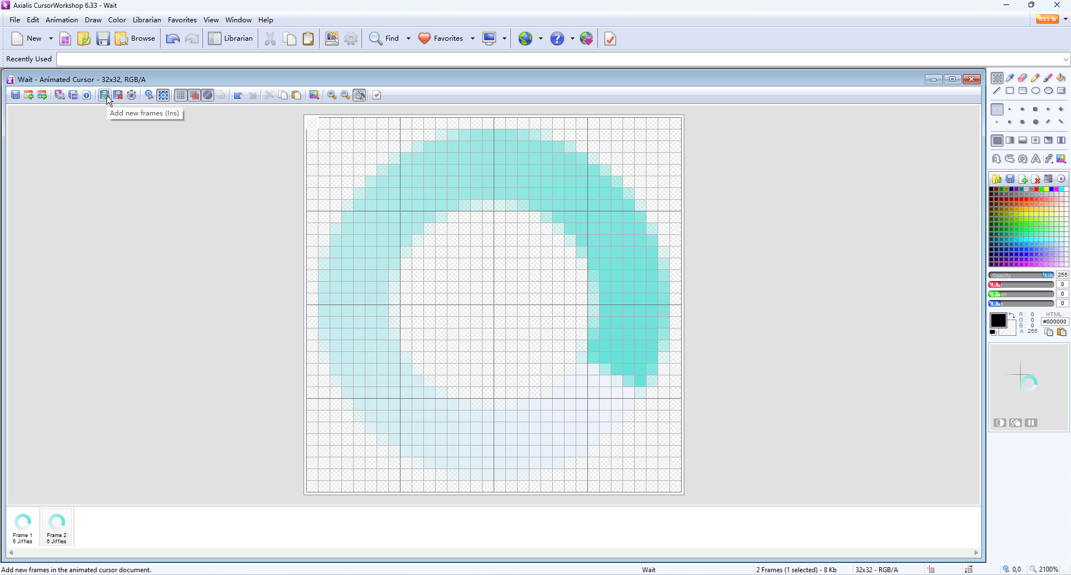Click the frame duration stopwatch icon
Viewport: 1071px width, 575px height.
pos(132,95)
